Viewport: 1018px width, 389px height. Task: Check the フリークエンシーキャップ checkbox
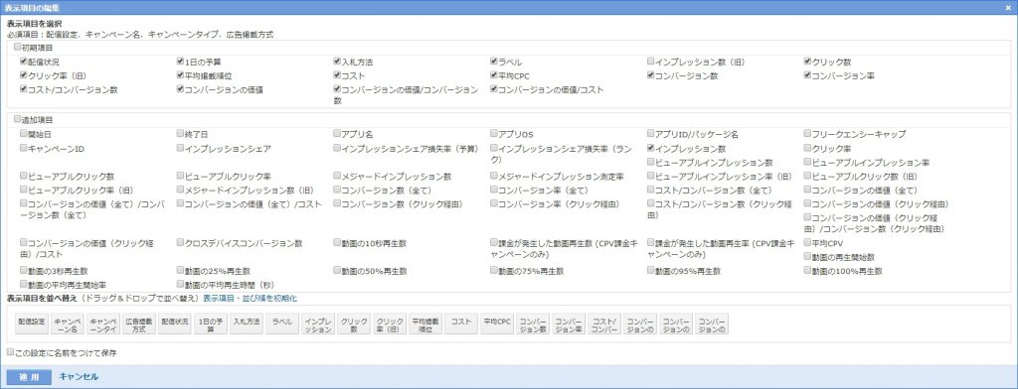(x=807, y=134)
